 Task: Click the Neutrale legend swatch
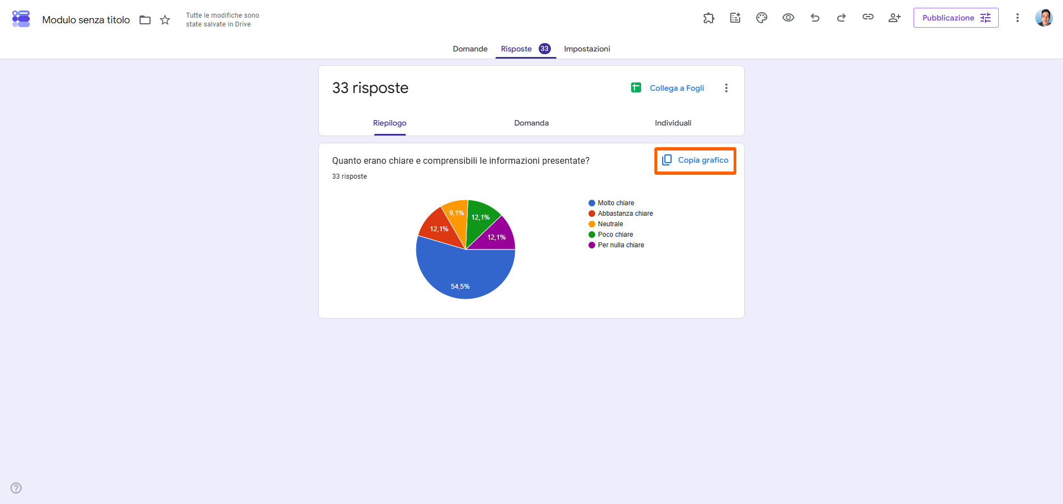click(x=592, y=224)
